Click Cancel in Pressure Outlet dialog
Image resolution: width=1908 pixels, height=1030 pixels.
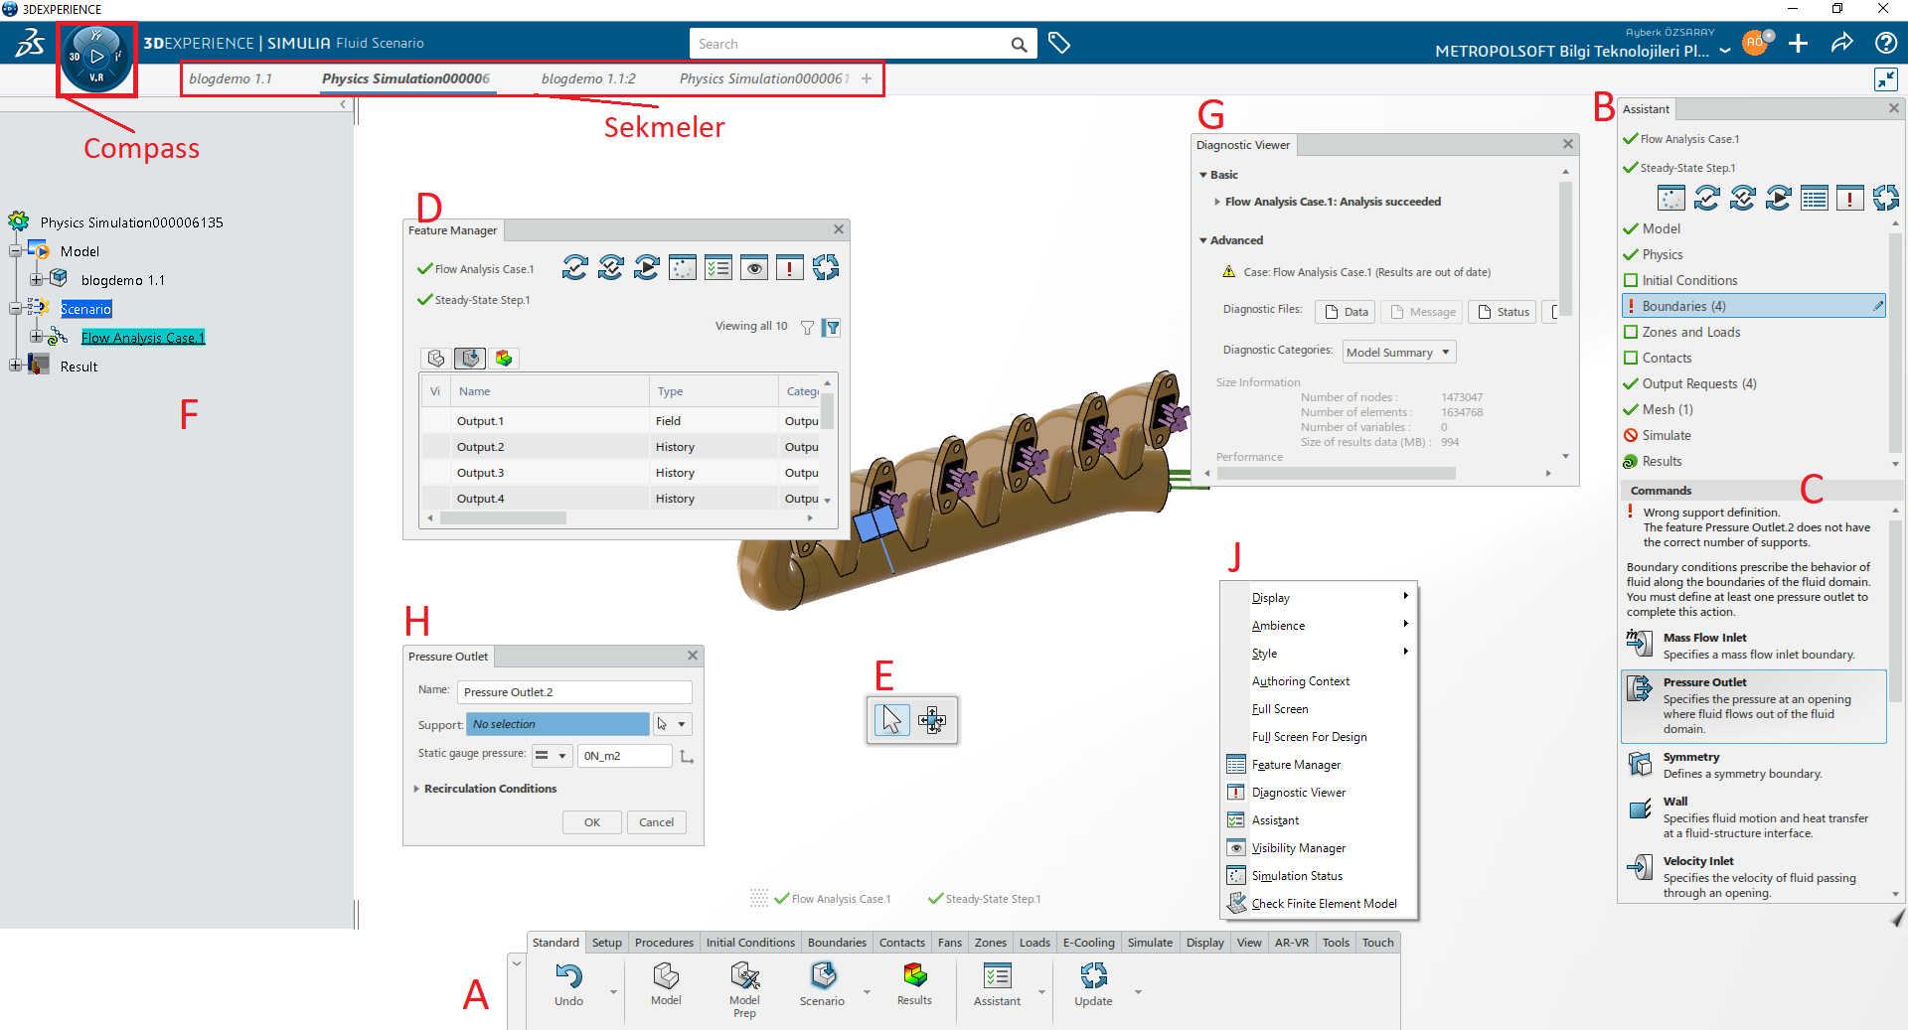tap(656, 822)
